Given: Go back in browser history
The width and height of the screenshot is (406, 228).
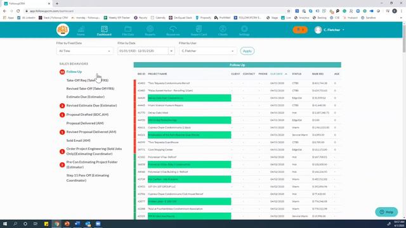Looking at the screenshot, I should [4, 11].
